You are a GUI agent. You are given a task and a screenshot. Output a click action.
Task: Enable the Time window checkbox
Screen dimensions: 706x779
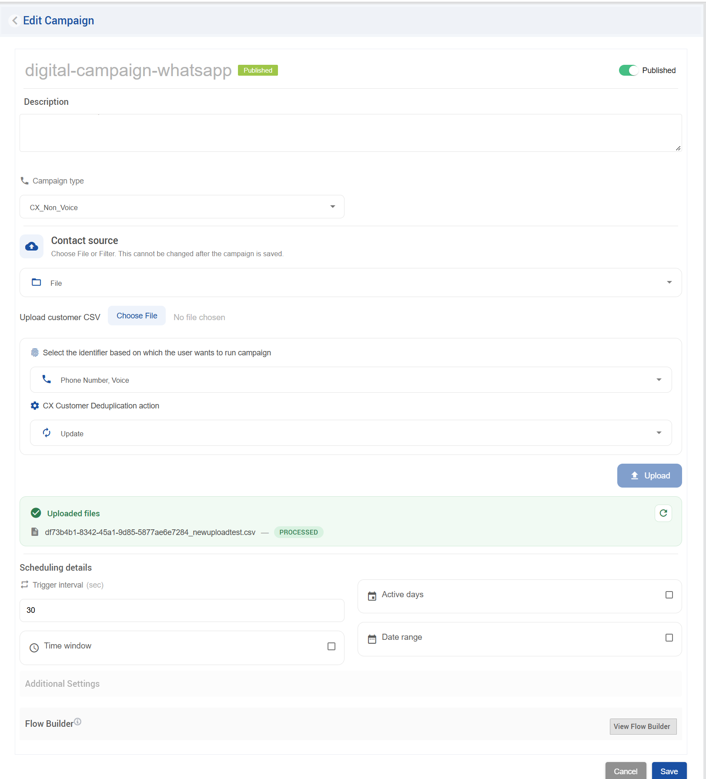click(x=331, y=646)
